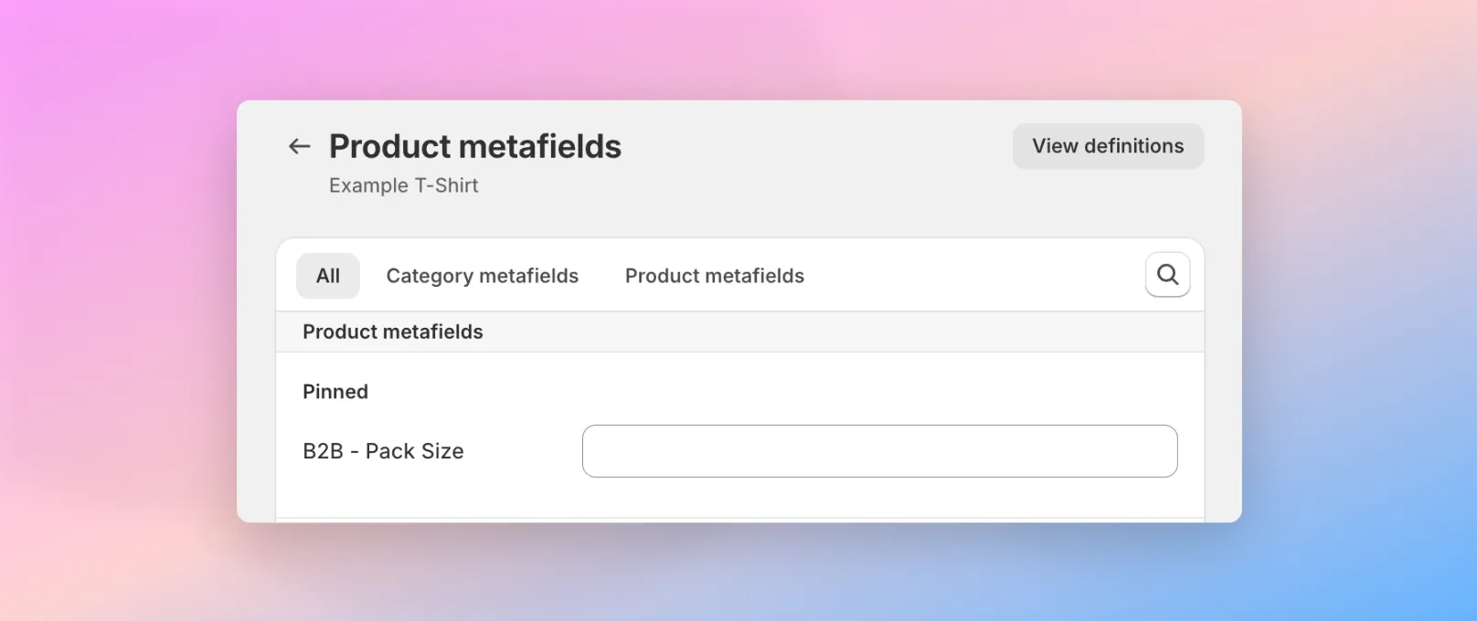Search metafields using the search button
Viewport: 1477px width, 621px height.
pyautogui.click(x=1167, y=275)
